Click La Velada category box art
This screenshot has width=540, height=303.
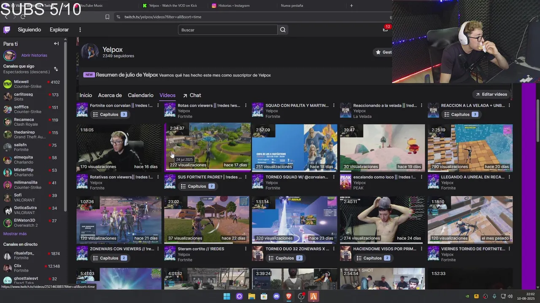click(346, 110)
